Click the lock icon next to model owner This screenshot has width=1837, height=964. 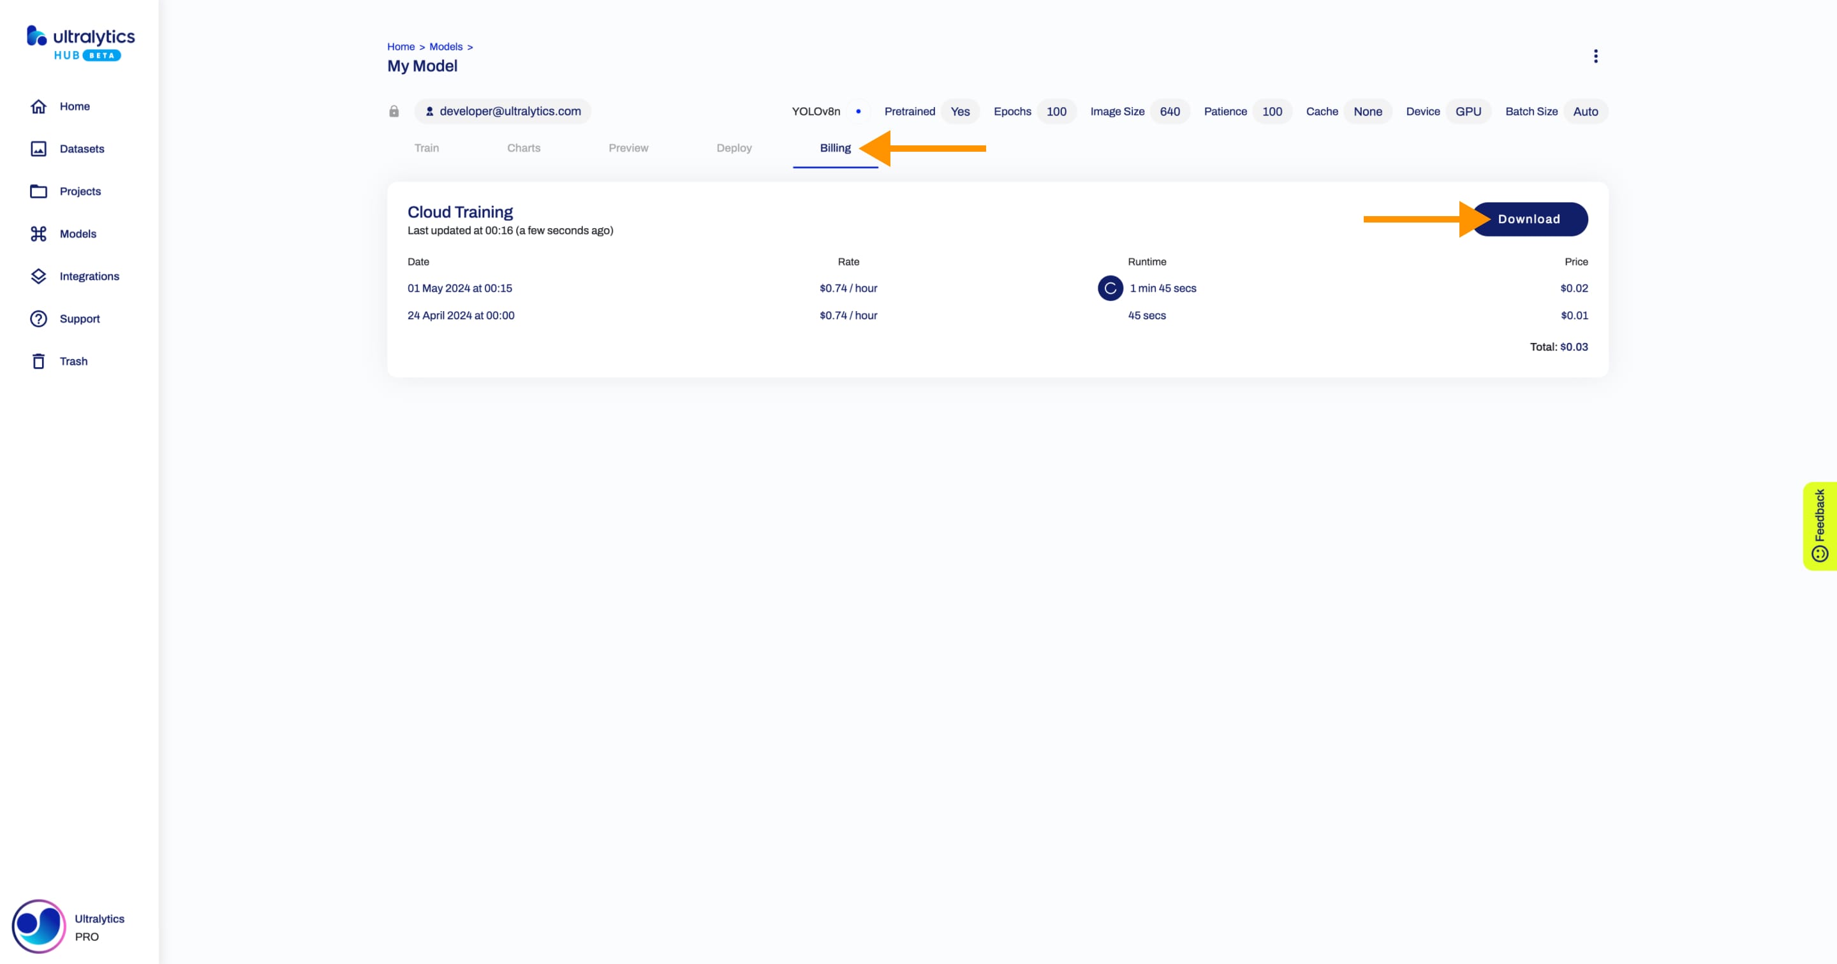[x=394, y=112]
